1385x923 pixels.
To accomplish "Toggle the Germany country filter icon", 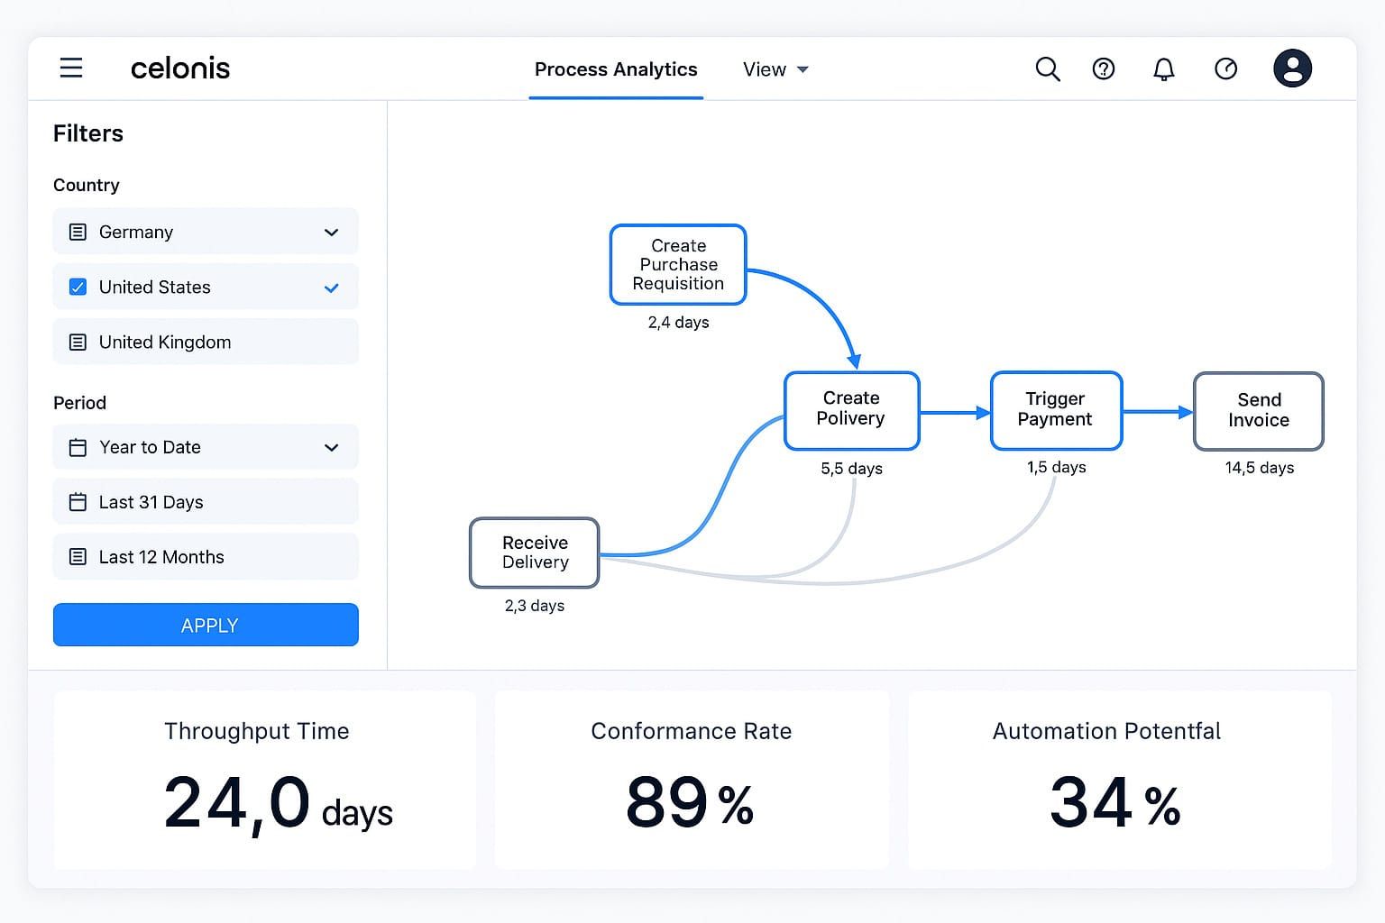I will [x=78, y=233].
